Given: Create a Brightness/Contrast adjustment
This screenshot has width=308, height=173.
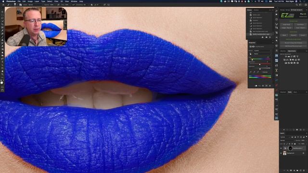Looking at the screenshot, I should pos(286,57).
